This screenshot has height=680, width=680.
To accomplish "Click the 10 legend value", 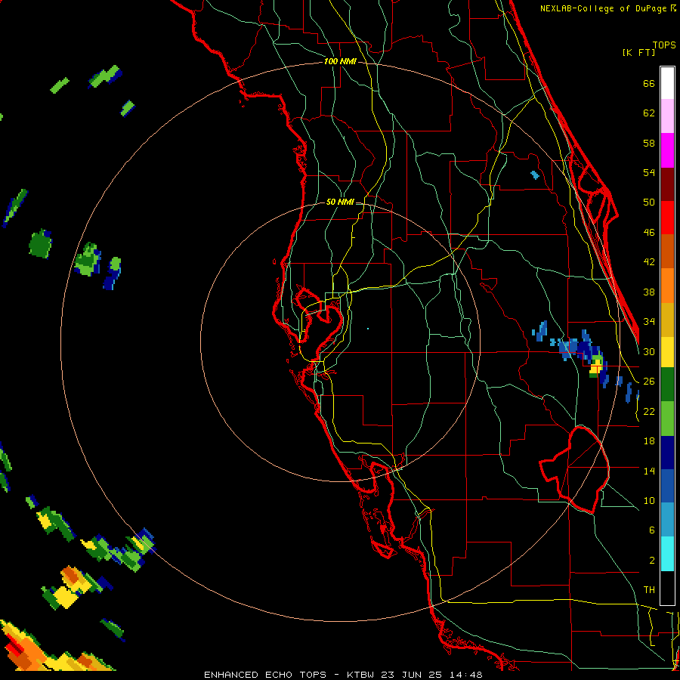I will [649, 501].
